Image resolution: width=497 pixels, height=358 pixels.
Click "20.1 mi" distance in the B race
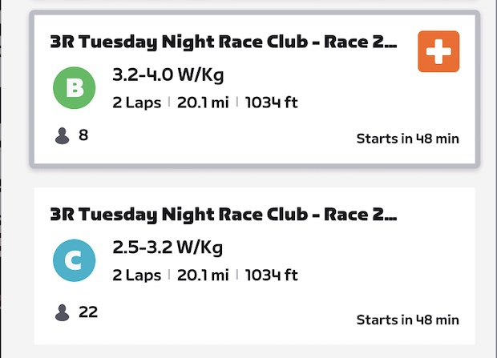point(203,103)
